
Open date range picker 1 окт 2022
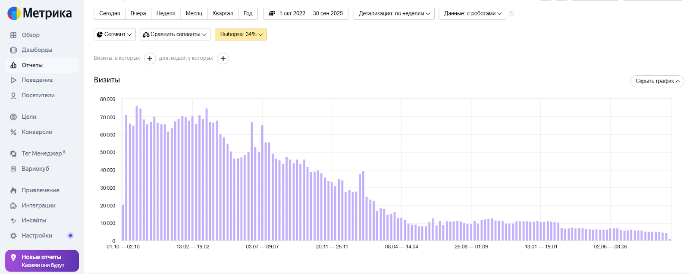pyautogui.click(x=306, y=14)
